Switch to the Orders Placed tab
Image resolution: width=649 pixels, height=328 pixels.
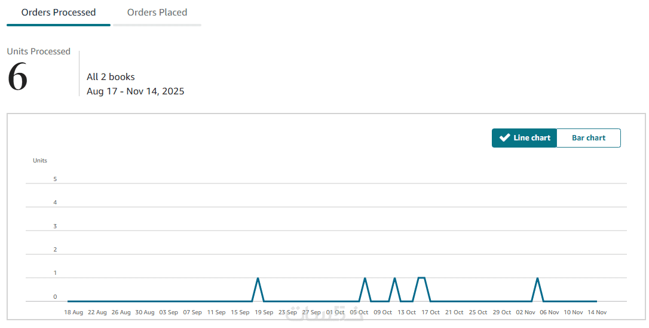157,13
